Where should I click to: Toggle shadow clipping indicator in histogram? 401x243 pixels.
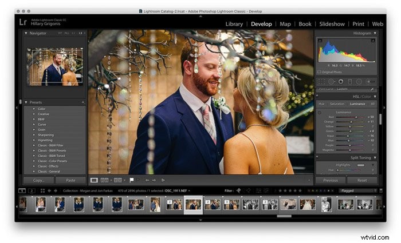[320, 41]
